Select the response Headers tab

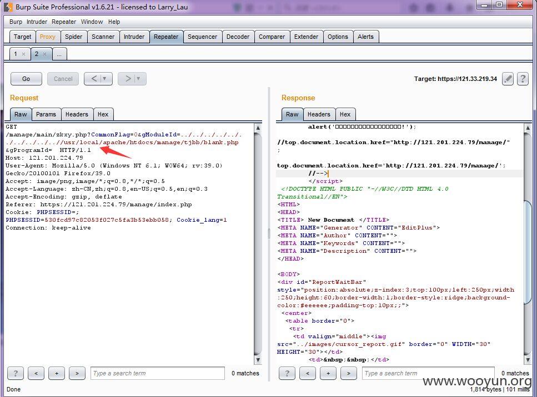click(319, 114)
